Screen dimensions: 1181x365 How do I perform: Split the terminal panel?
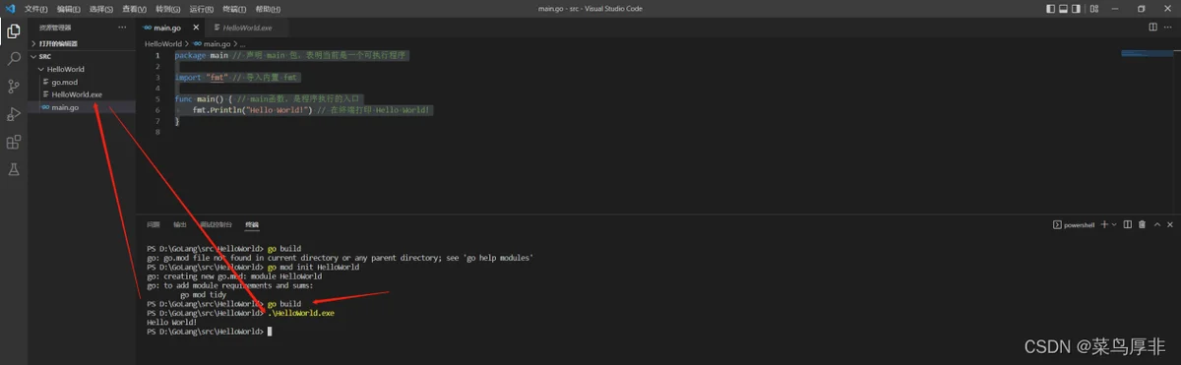(1128, 224)
